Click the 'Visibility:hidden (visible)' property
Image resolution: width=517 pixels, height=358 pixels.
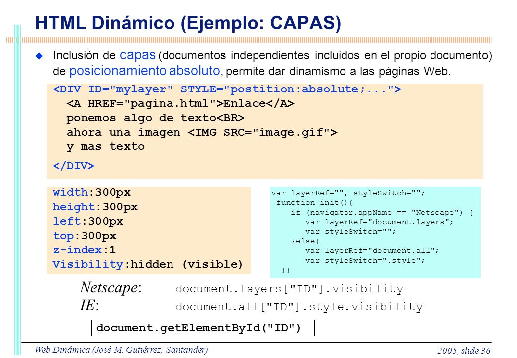[x=147, y=265]
